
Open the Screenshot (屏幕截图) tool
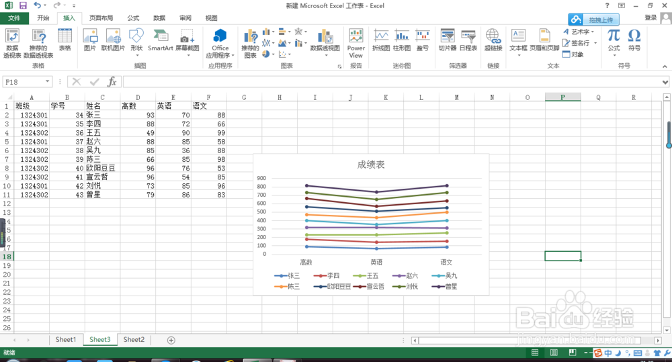click(187, 42)
